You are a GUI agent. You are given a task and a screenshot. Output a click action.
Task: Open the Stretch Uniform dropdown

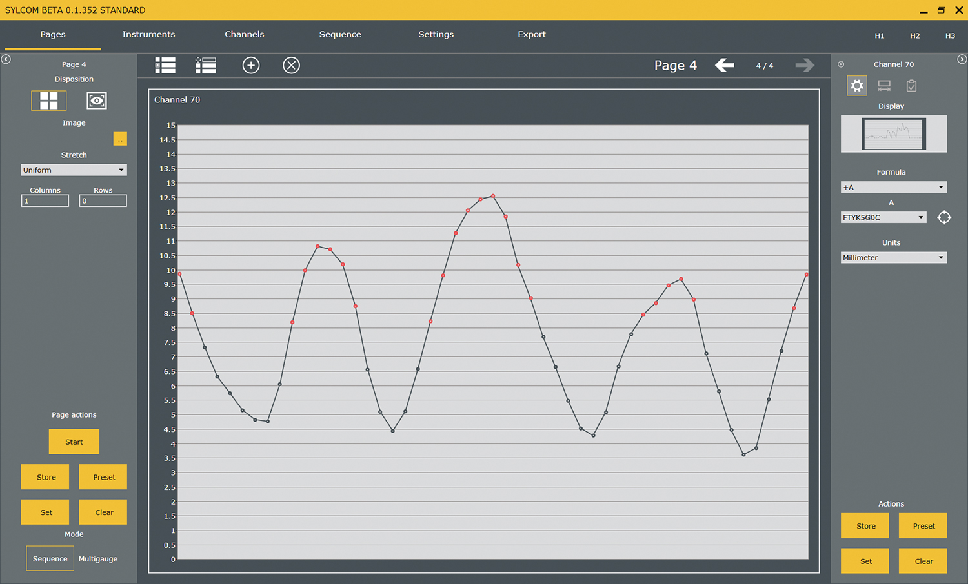pyautogui.click(x=74, y=170)
